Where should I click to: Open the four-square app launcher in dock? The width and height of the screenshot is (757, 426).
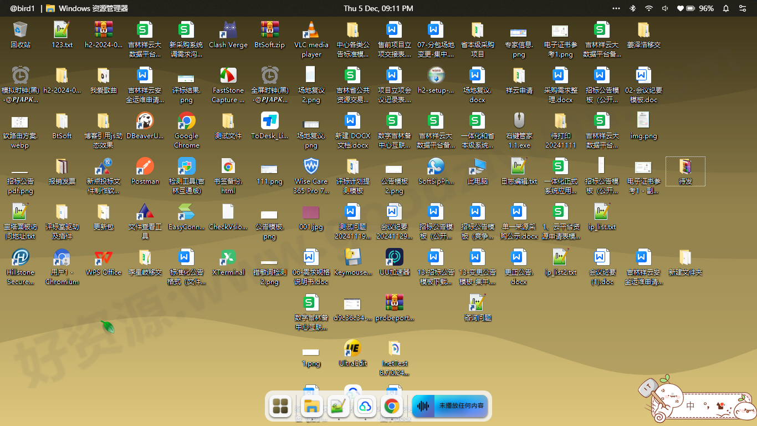point(280,407)
